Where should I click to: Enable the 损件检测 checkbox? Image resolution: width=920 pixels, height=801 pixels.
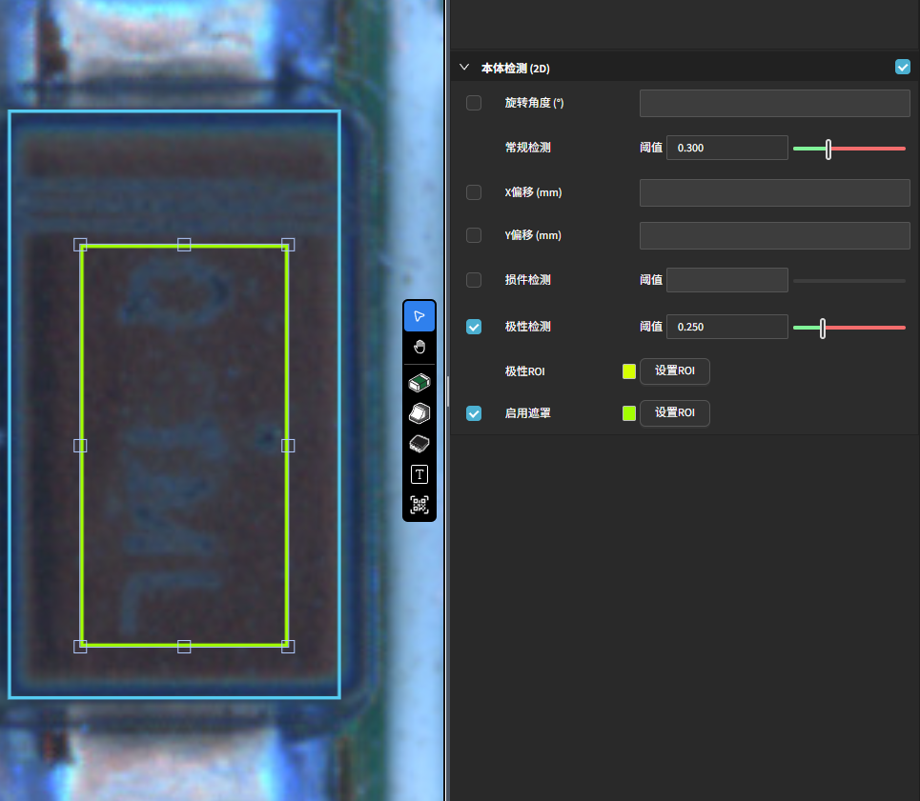point(474,280)
